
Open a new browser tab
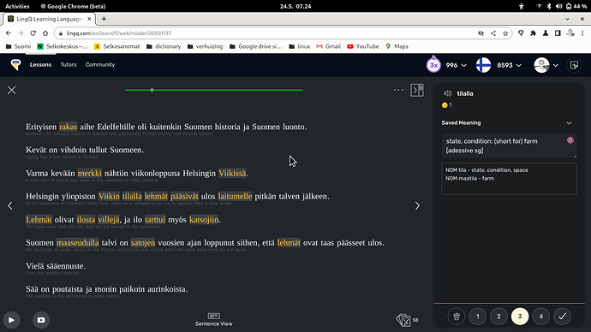pyautogui.click(x=104, y=19)
